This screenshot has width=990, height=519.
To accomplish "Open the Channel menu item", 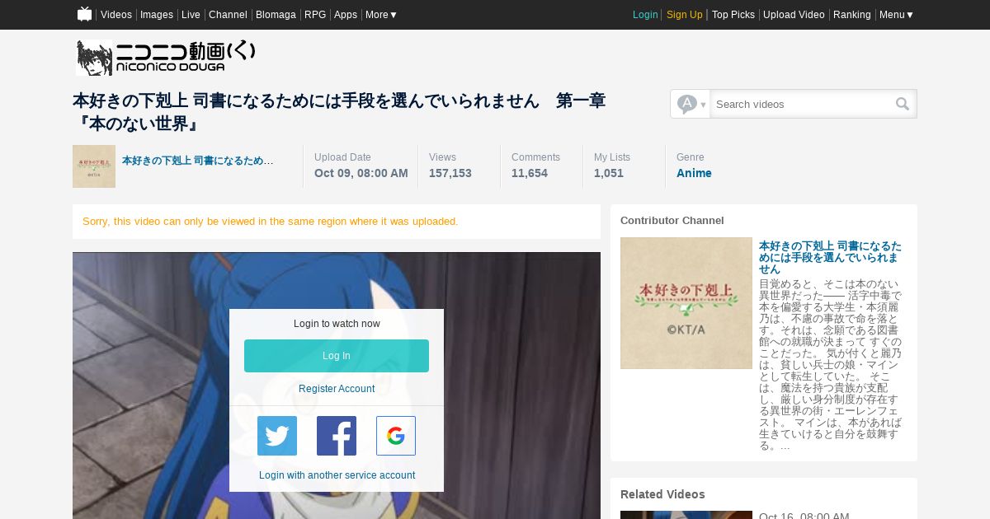I will (228, 15).
